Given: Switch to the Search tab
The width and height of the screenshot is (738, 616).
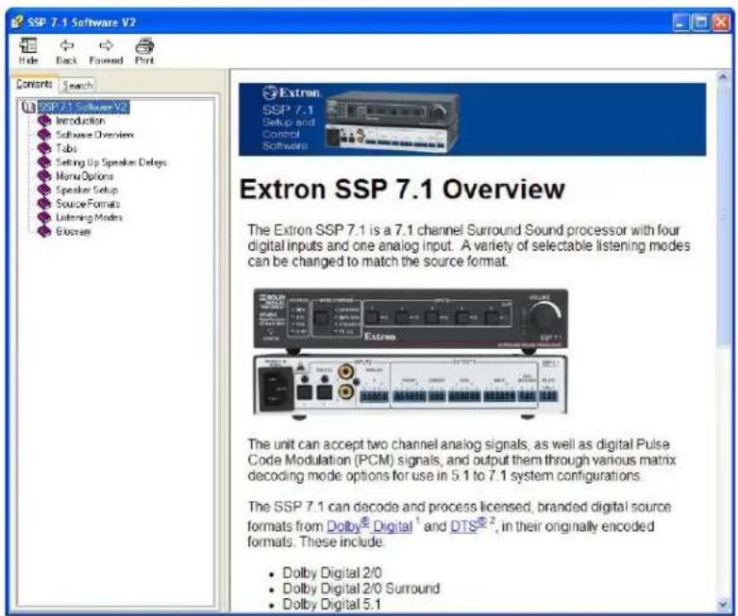Looking at the screenshot, I should point(77,85).
